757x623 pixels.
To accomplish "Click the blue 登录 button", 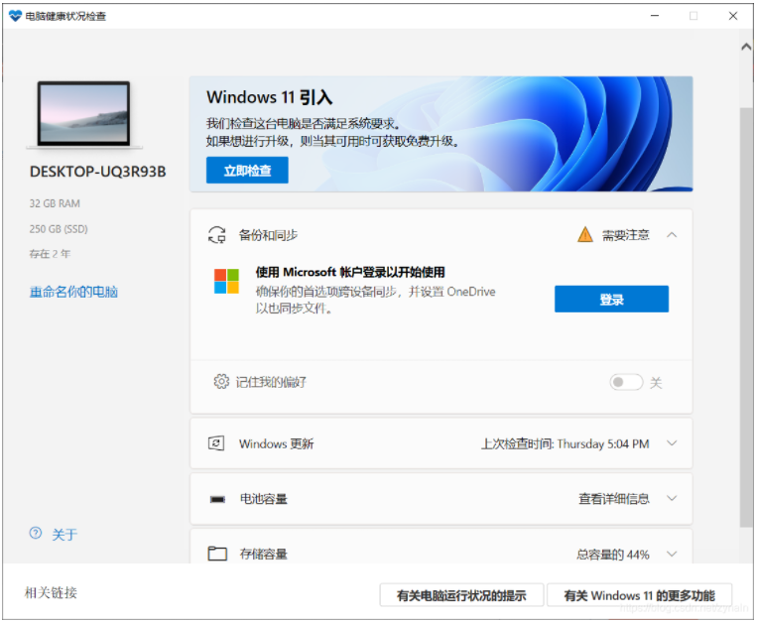I will [611, 299].
